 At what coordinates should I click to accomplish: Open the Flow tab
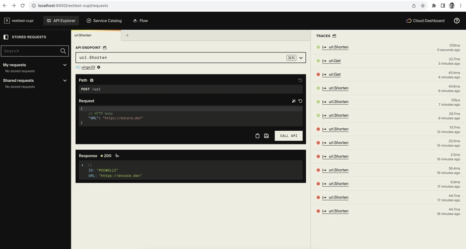[140, 20]
